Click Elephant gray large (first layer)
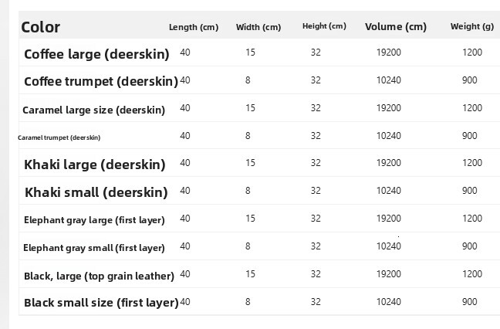Screen dimensions: 500x329 pos(94,220)
